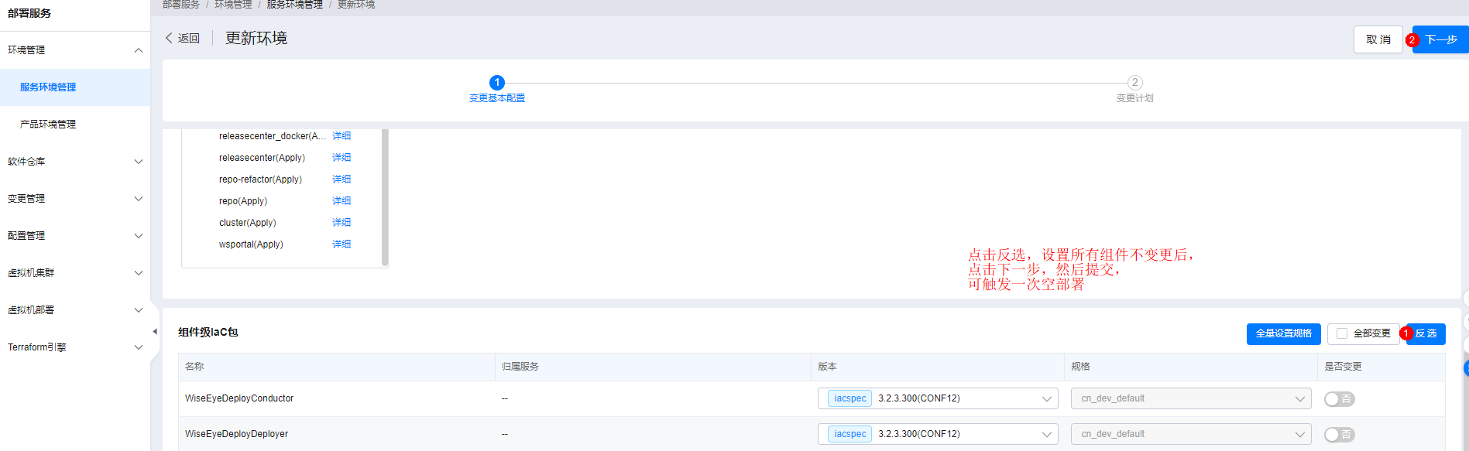The height and width of the screenshot is (451, 1469).
Task: Click the back arrow icon next to 返回
Action: click(169, 38)
